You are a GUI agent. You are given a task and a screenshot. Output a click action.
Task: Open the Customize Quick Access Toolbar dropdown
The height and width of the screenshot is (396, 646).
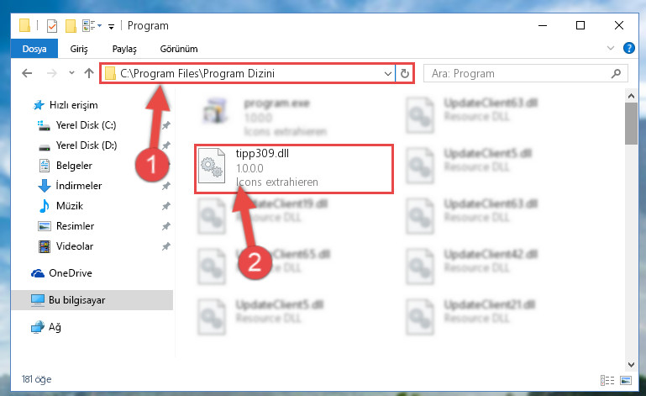point(111,27)
